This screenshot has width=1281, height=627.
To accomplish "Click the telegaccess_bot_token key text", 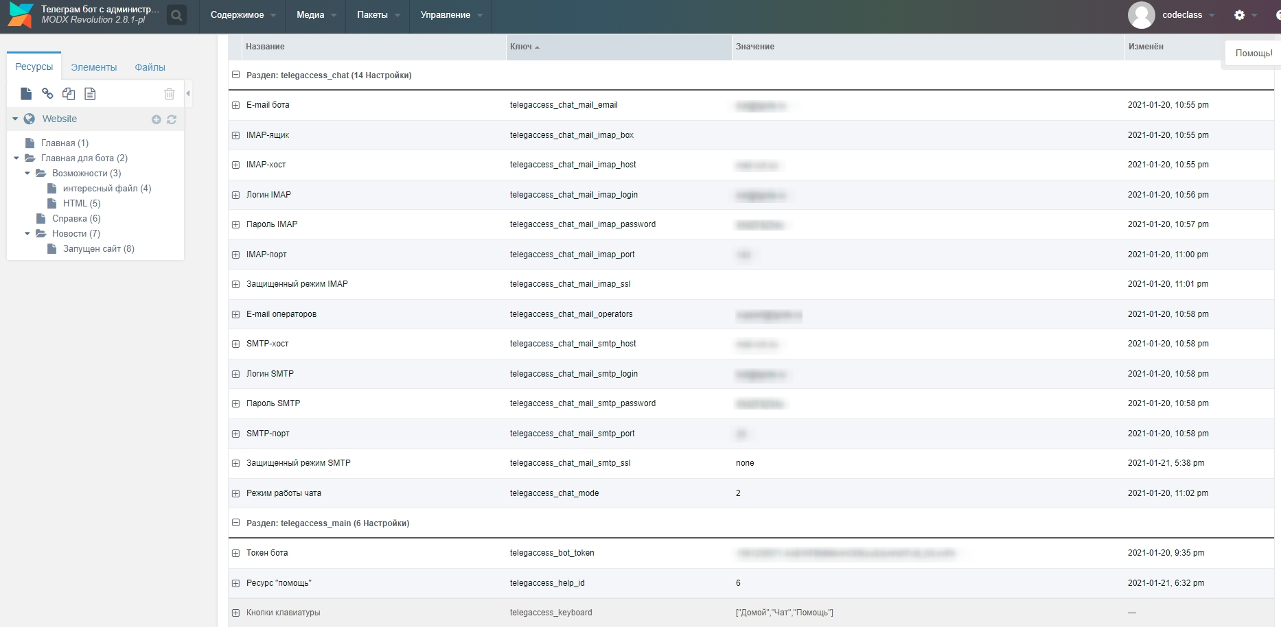I will pos(552,553).
